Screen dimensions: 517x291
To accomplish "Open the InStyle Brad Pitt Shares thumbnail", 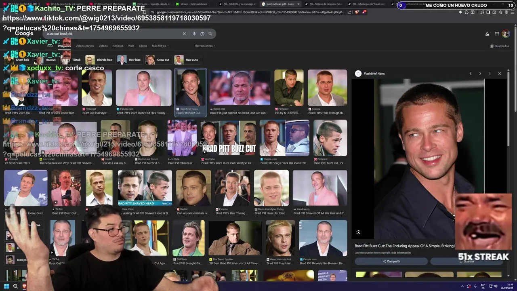I will 182,138.
